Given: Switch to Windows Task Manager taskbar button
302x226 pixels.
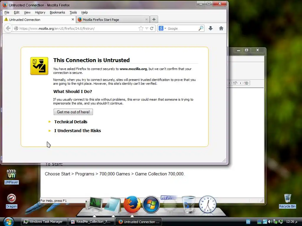Looking at the screenshot, I should click(44, 222).
